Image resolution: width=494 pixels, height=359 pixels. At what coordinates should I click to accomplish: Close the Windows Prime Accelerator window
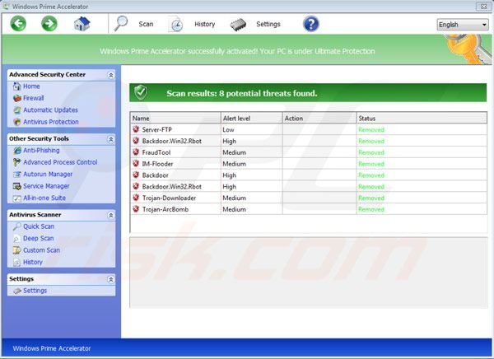(483, 7)
